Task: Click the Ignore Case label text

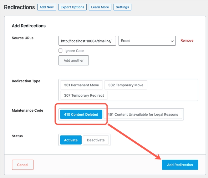Action: click(74, 51)
